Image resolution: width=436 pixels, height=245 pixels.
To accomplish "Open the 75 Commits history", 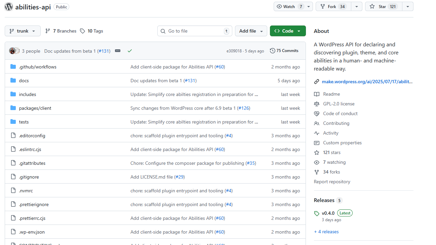I will (x=284, y=51).
